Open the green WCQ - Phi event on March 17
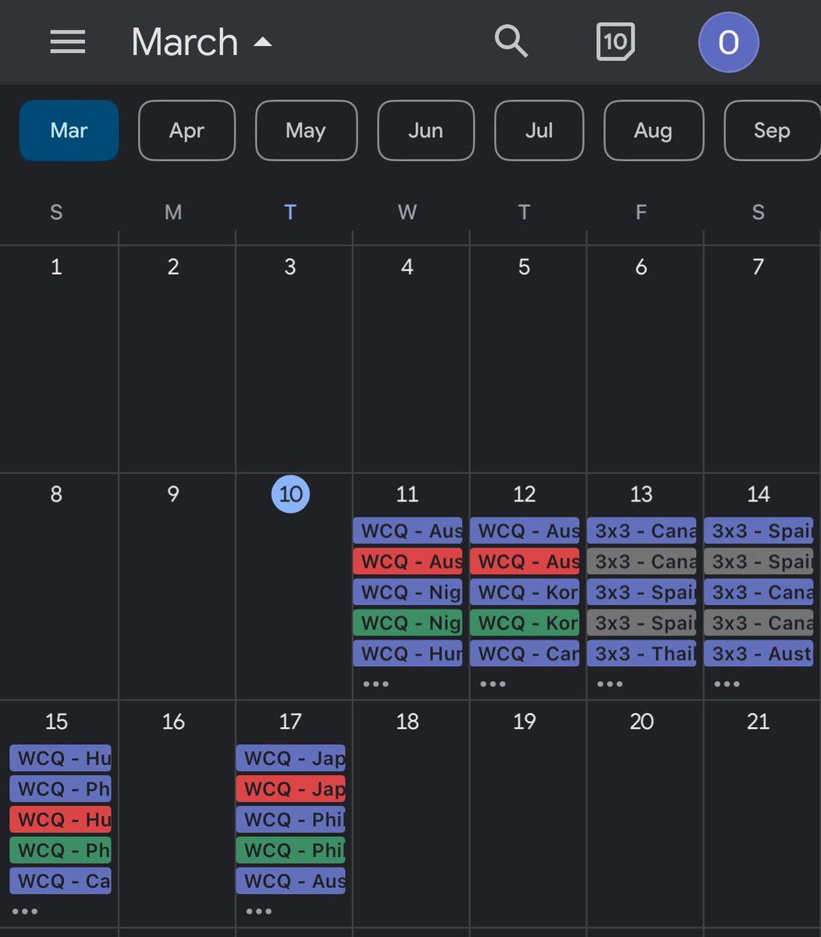821x937 pixels. pyautogui.click(x=290, y=850)
